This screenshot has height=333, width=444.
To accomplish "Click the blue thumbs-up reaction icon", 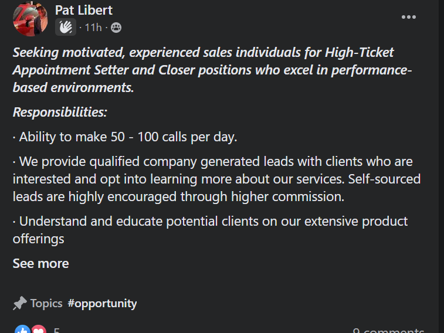I will 22,330.
